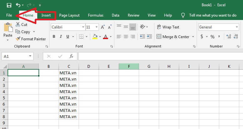This screenshot has width=243, height=129.
Task: Open the Borders dropdown arrow
Action: coord(86,37)
